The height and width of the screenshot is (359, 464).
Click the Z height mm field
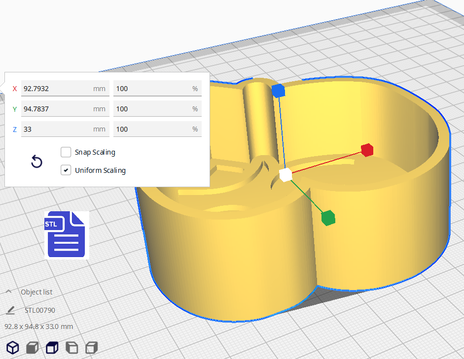pos(57,129)
